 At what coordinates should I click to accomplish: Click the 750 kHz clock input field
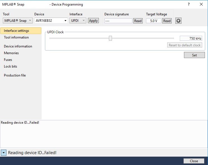(x=191, y=39)
